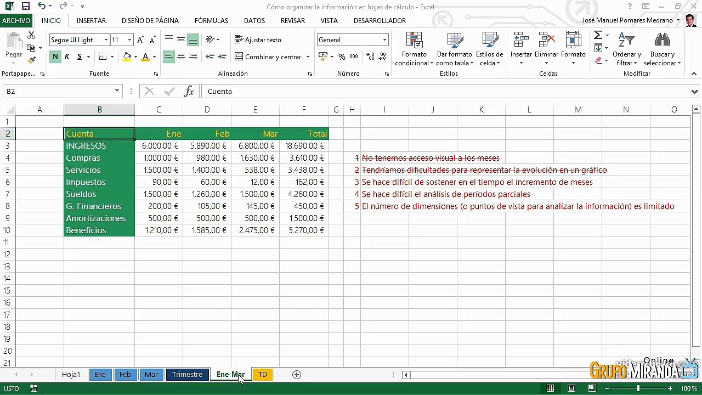Open the font size dropdown
The width and height of the screenshot is (702, 395).
click(129, 40)
